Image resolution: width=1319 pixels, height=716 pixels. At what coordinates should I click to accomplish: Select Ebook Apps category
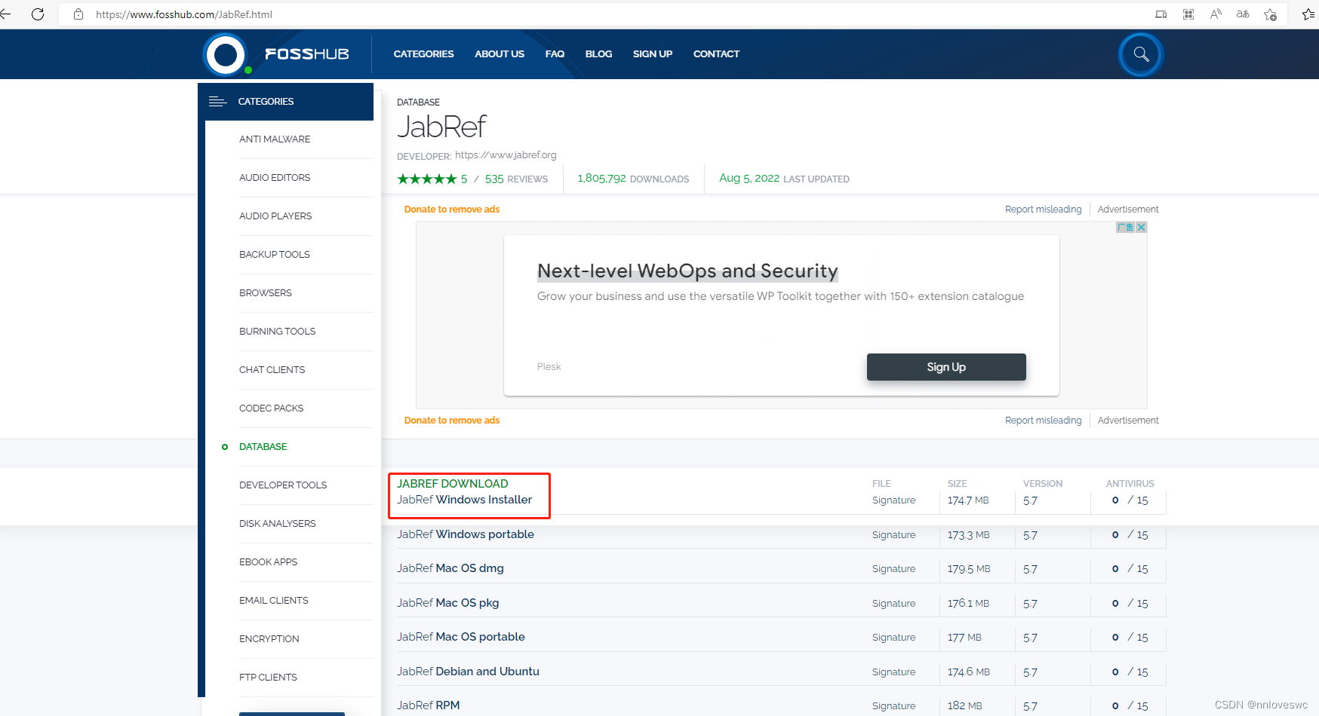tap(269, 562)
